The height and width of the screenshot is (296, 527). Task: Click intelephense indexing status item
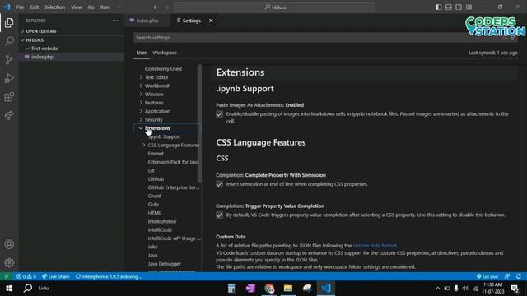coord(109,276)
